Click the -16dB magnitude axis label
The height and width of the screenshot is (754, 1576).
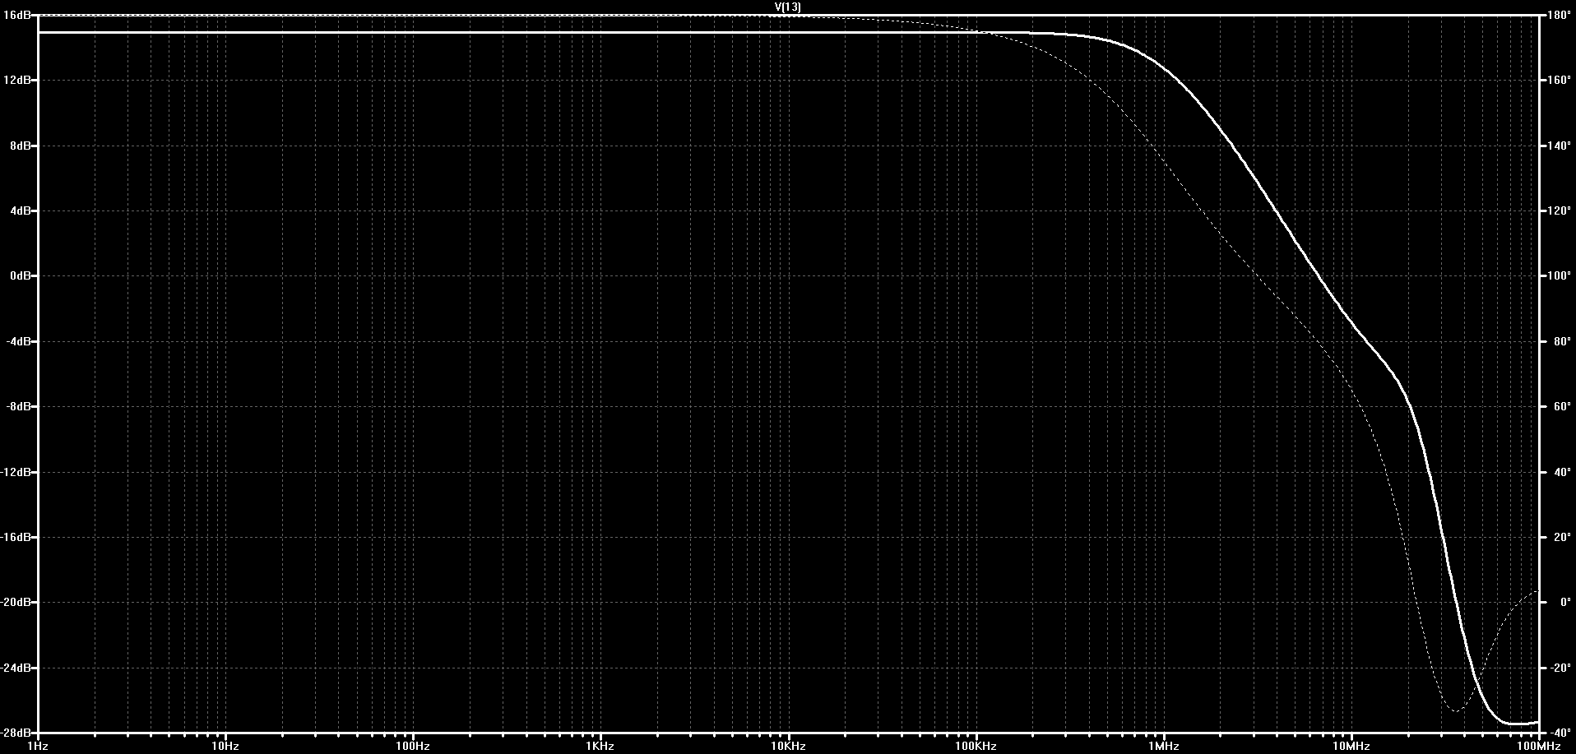[16, 537]
